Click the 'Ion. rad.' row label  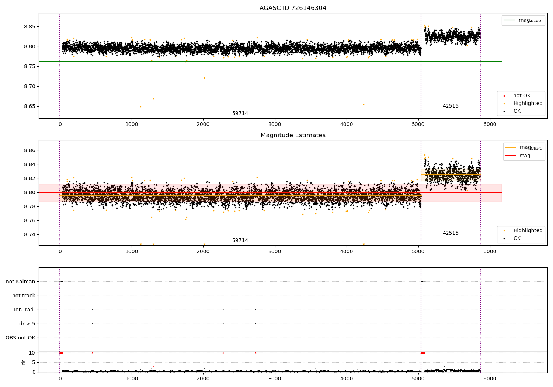click(x=25, y=310)
